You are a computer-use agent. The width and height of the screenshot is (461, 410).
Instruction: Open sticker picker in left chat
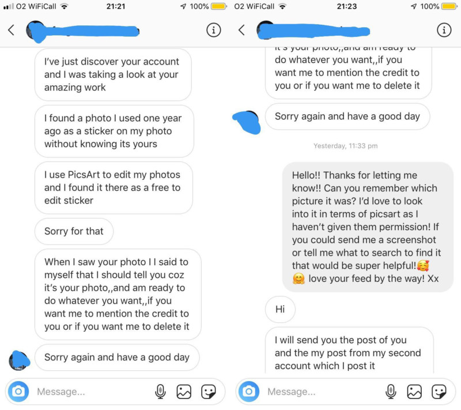click(x=209, y=392)
